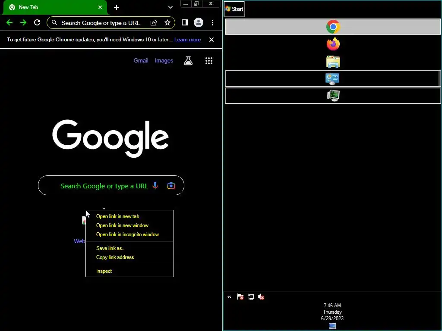Viewport: 442px width, 331px height.
Task: Close the New Tab tab
Action: point(100,7)
